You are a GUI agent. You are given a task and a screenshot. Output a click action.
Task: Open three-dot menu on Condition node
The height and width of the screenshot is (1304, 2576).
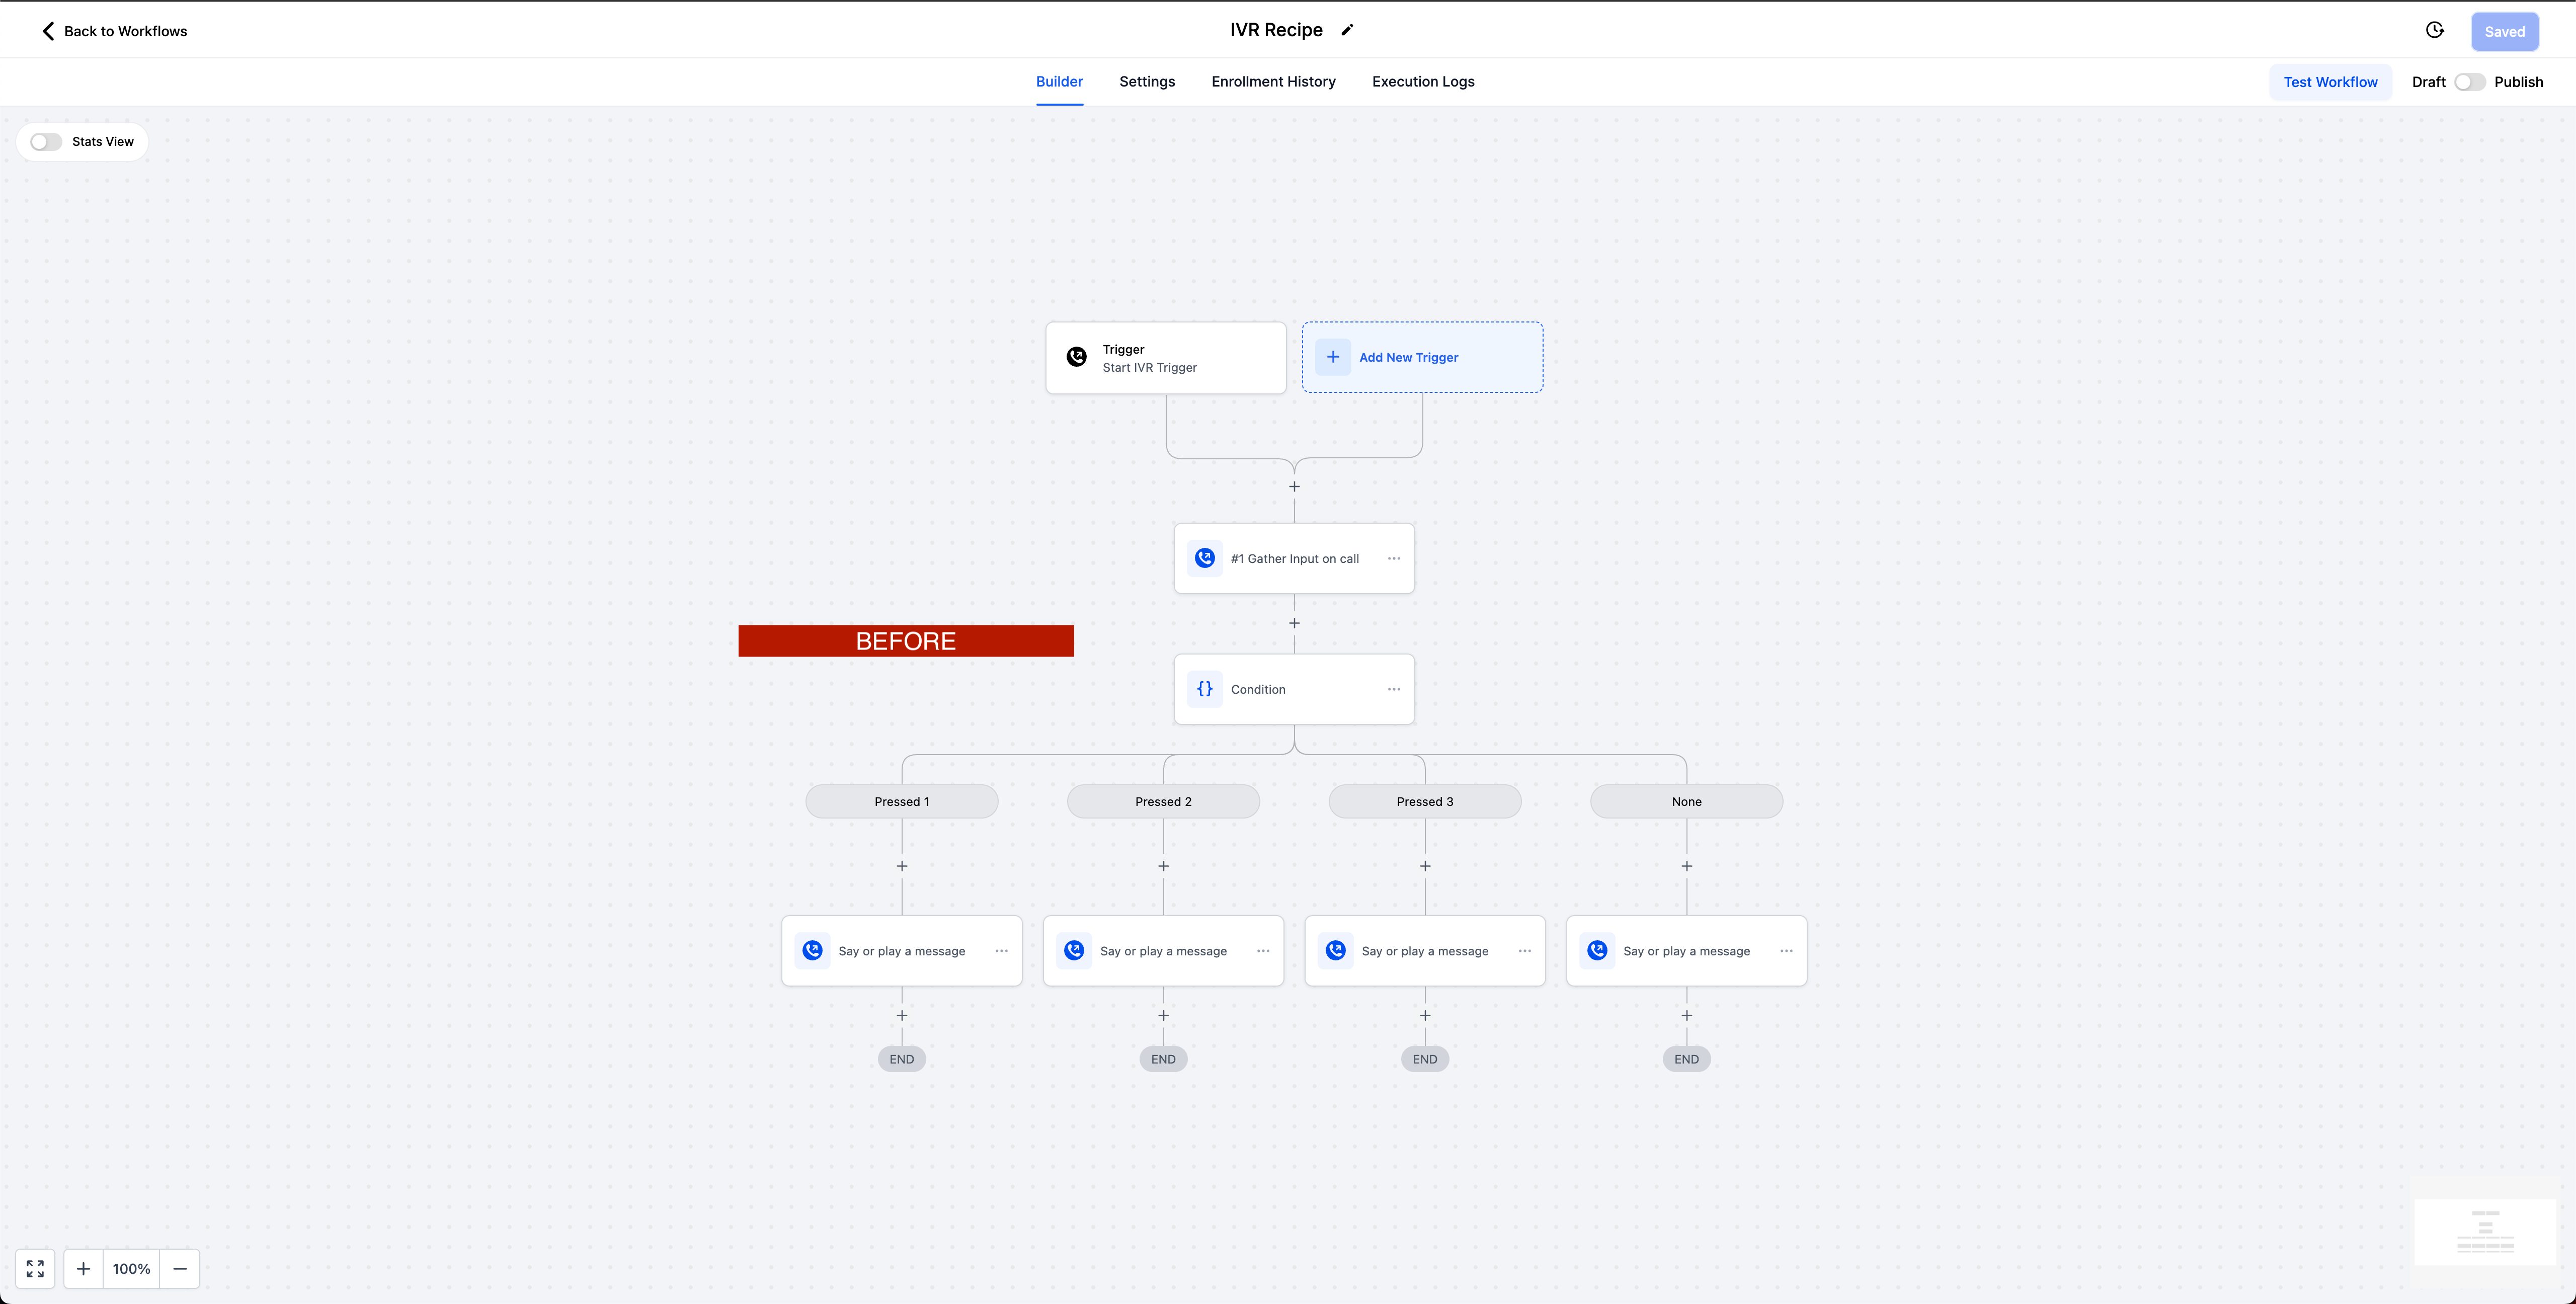click(1394, 689)
